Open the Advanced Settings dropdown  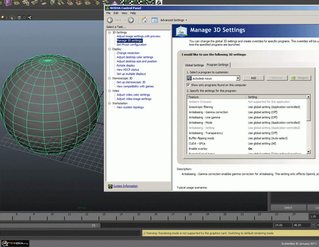174,20
